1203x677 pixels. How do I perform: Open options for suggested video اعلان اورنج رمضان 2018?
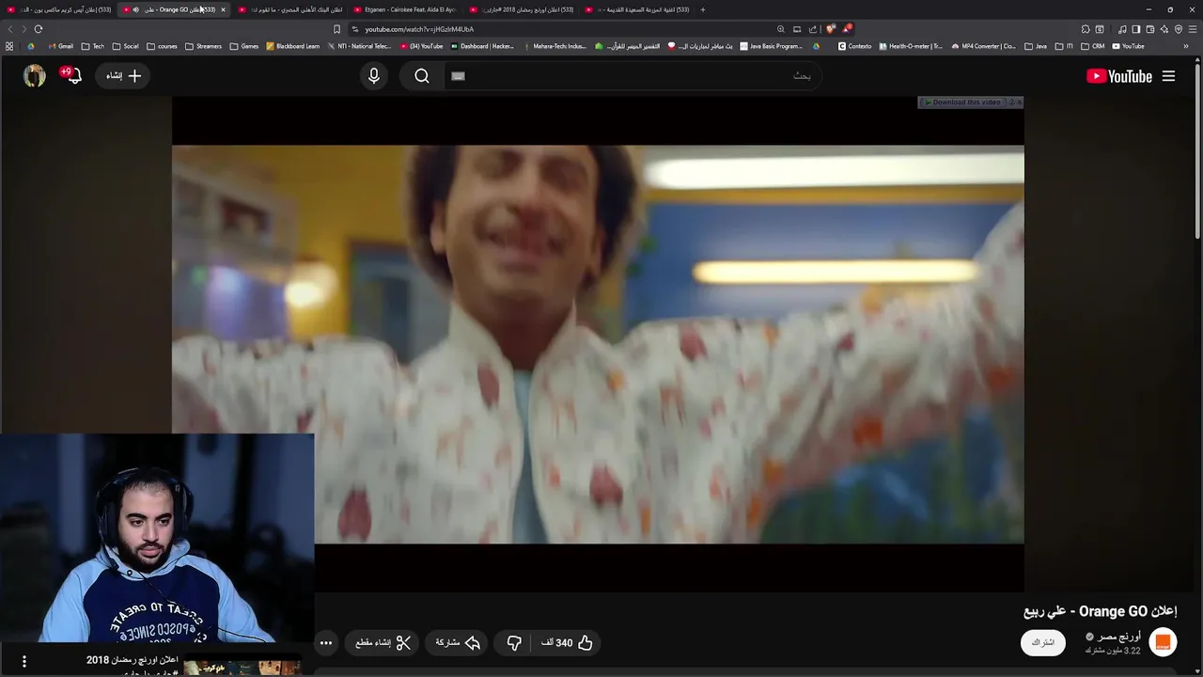(24, 661)
